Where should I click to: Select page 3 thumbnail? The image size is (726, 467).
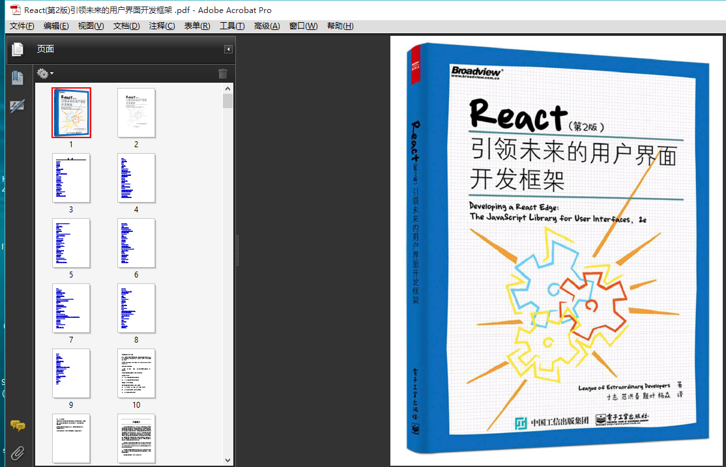(71, 178)
